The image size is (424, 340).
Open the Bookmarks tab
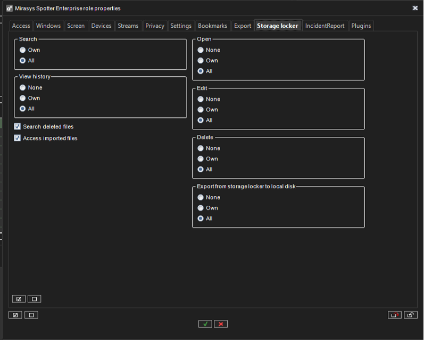[212, 26]
